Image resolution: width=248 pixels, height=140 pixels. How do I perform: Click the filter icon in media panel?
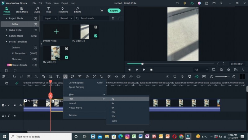click(113, 18)
